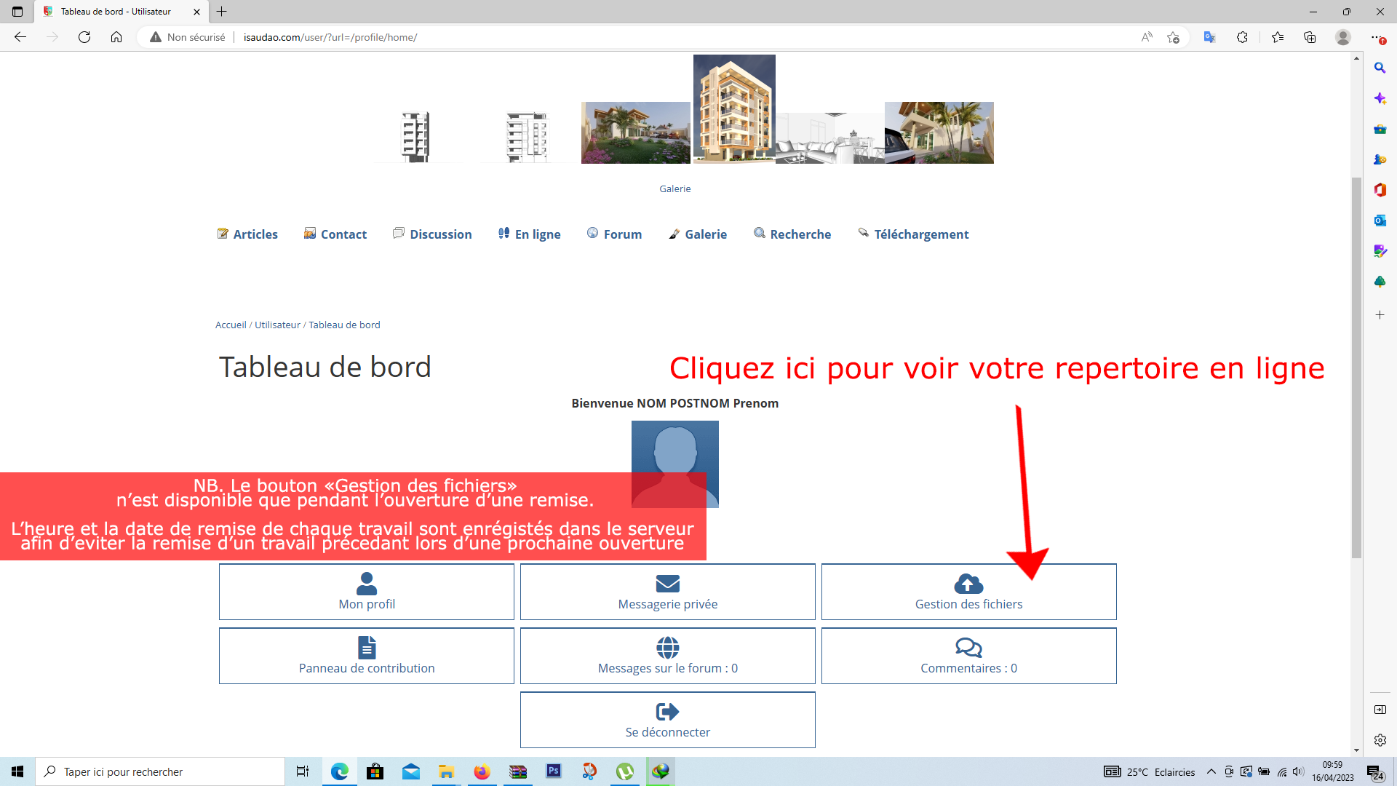This screenshot has width=1397, height=786.
Task: Click Galerie link under image carousel
Action: point(674,188)
